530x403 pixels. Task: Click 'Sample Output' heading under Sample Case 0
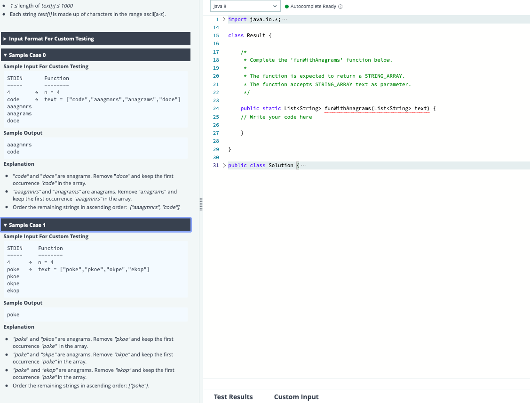[23, 133]
